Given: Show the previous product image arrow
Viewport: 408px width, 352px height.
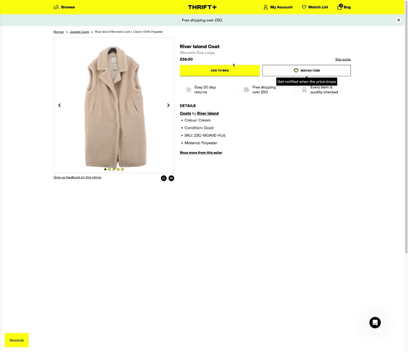Looking at the screenshot, I should click(x=59, y=105).
